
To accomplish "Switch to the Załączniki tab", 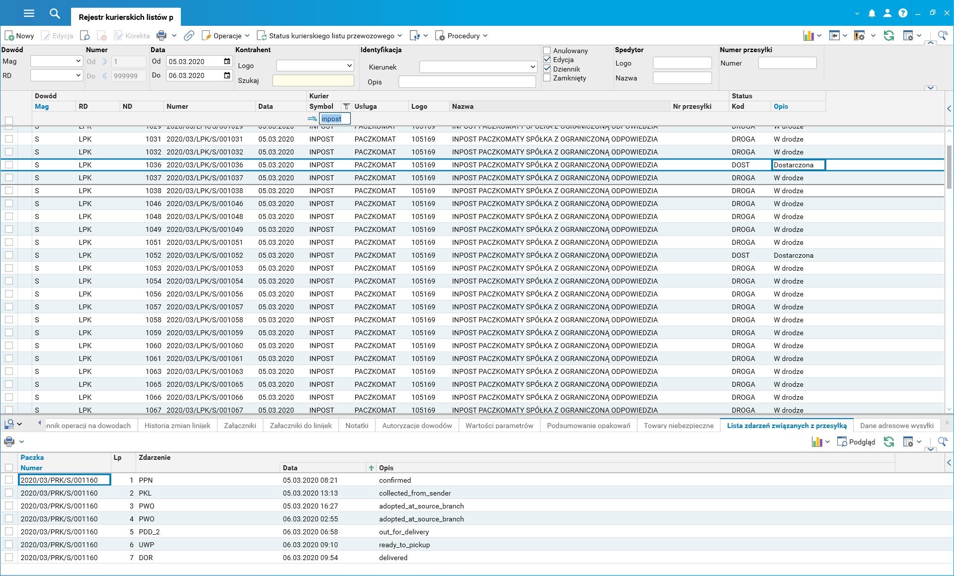I will pos(239,426).
